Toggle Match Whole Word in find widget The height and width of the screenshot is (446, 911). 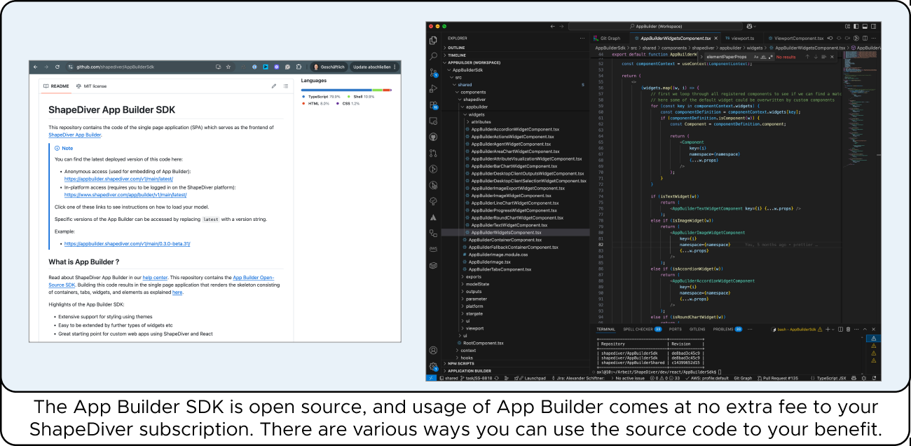(763, 57)
